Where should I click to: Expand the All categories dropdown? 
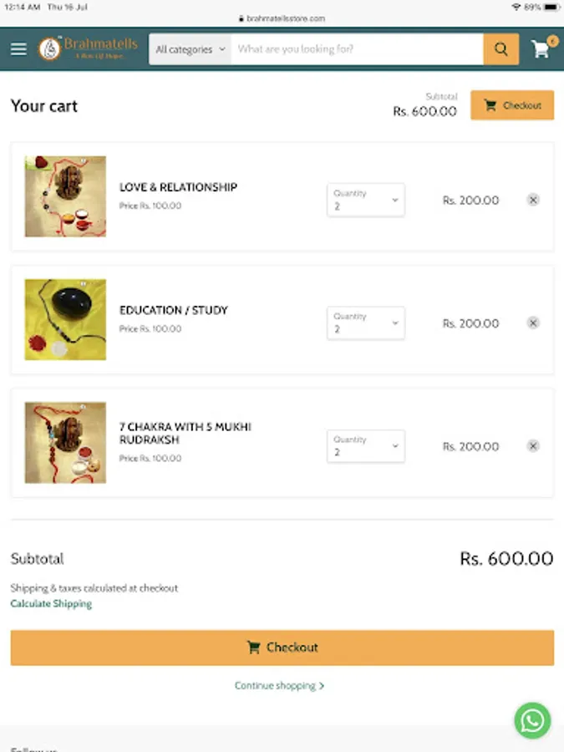[x=191, y=49]
